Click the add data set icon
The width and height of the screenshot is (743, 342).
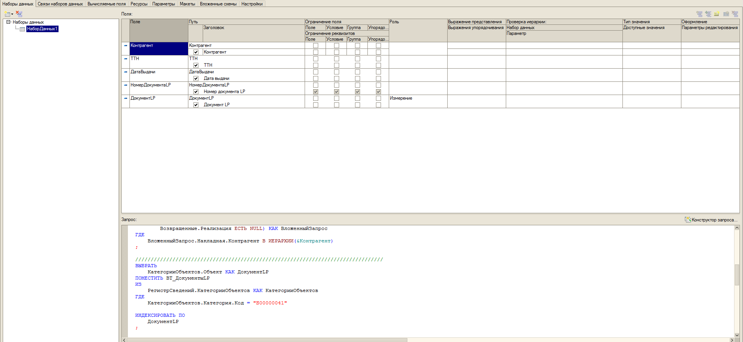pos(7,14)
